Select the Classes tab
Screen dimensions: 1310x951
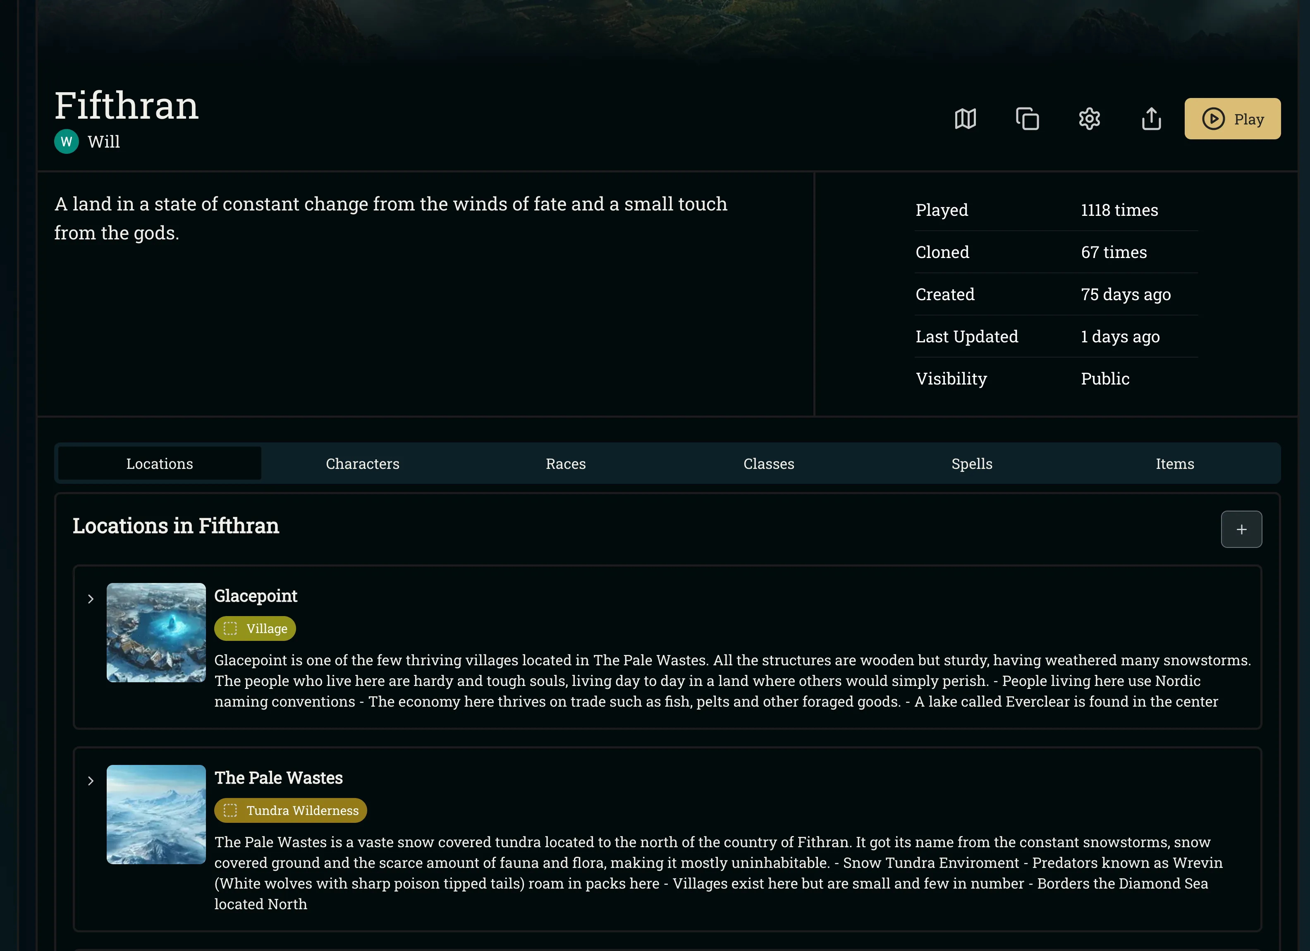768,464
